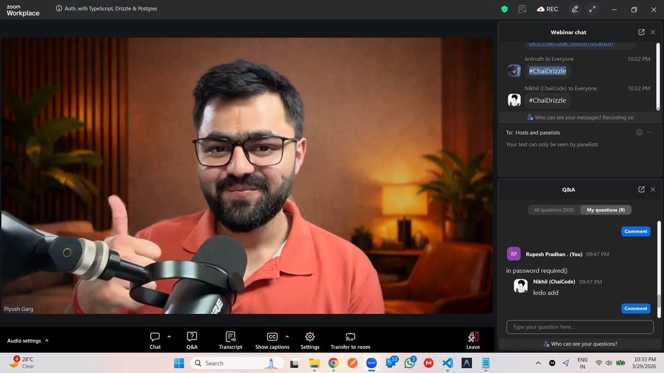
Task: Close the Q&A panel
Action: point(653,190)
